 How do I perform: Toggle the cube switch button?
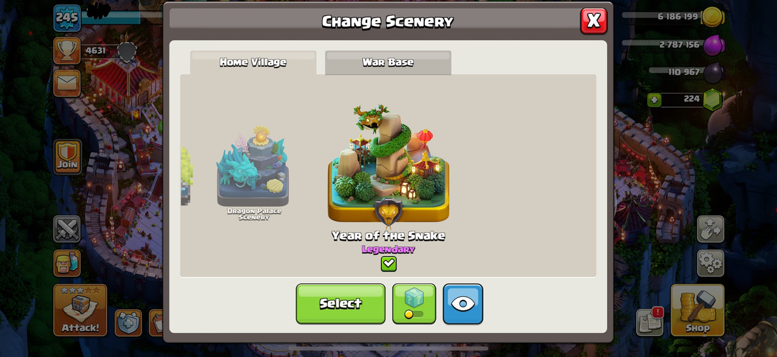coord(414,304)
